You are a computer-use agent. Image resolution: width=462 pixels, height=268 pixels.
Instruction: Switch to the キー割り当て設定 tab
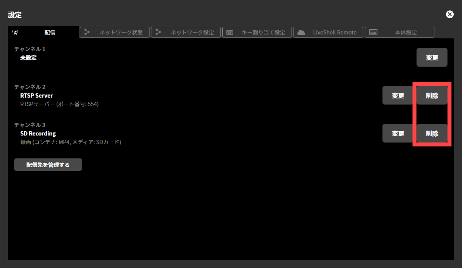click(257, 32)
